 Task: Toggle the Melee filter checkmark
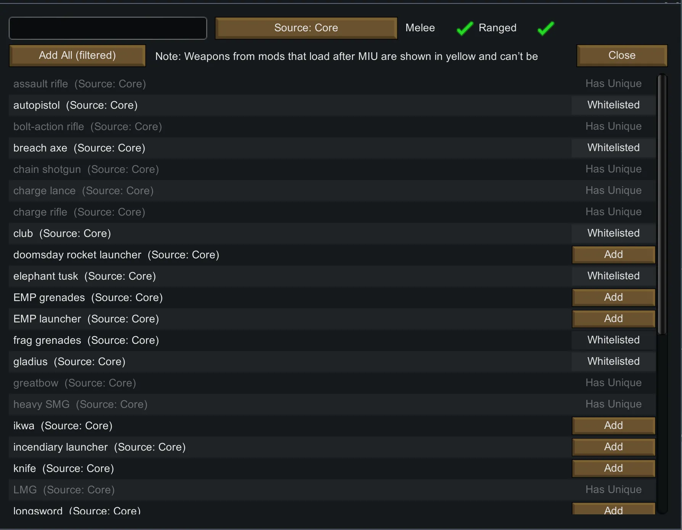pos(464,28)
